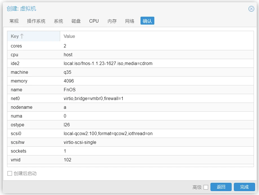Close the Create VM dialog
The height and width of the screenshot is (195, 259).
click(251, 9)
